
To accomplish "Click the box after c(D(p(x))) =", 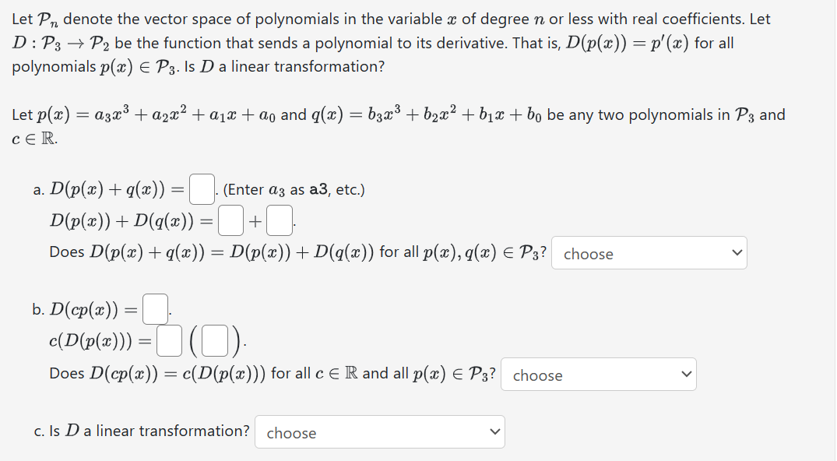I will (x=168, y=340).
